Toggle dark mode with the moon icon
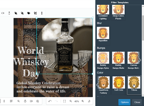The width and height of the screenshot is (144, 106). (x=89, y=101)
